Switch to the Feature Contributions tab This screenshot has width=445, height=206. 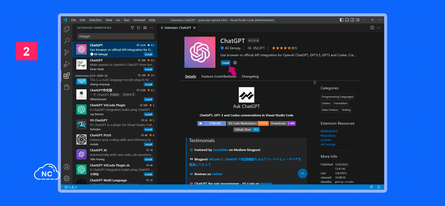pos(219,76)
